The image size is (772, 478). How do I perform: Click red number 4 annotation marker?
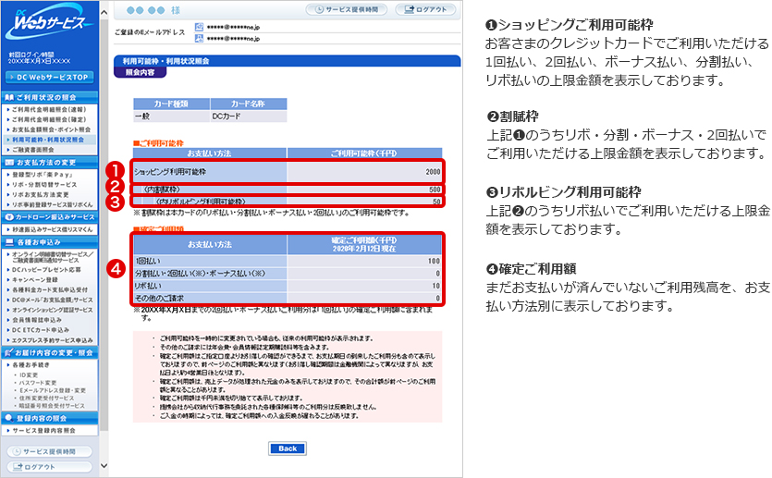(x=116, y=271)
